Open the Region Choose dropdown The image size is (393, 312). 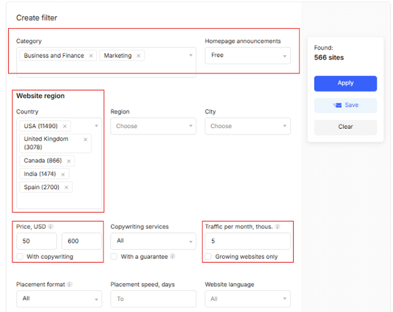[x=153, y=126]
